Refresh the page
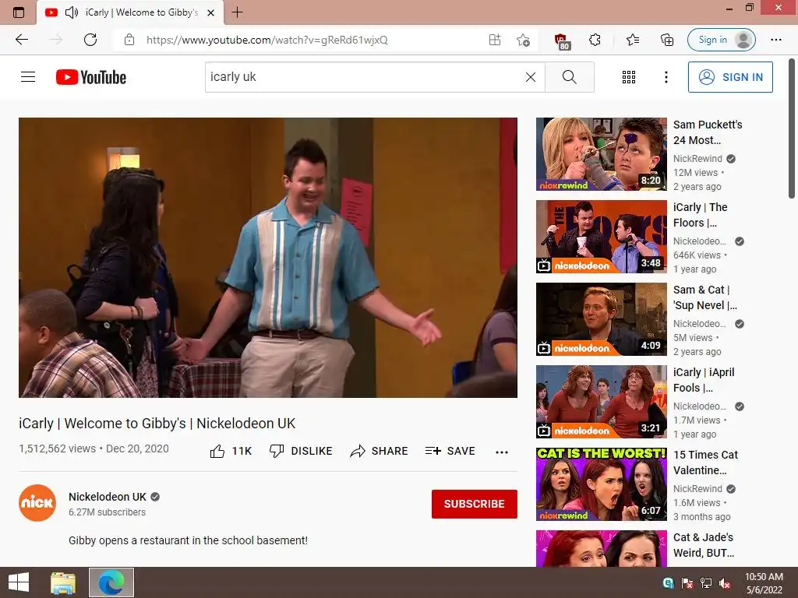Screen dimensions: 798x598 (90, 40)
